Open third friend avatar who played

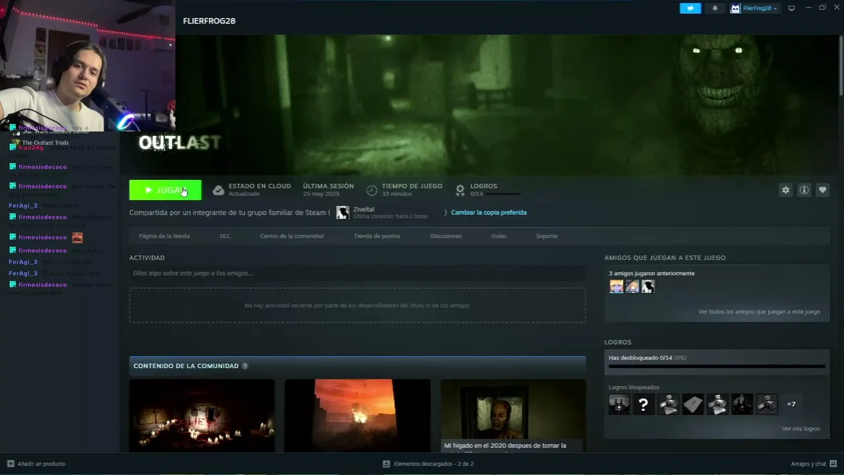click(x=648, y=286)
